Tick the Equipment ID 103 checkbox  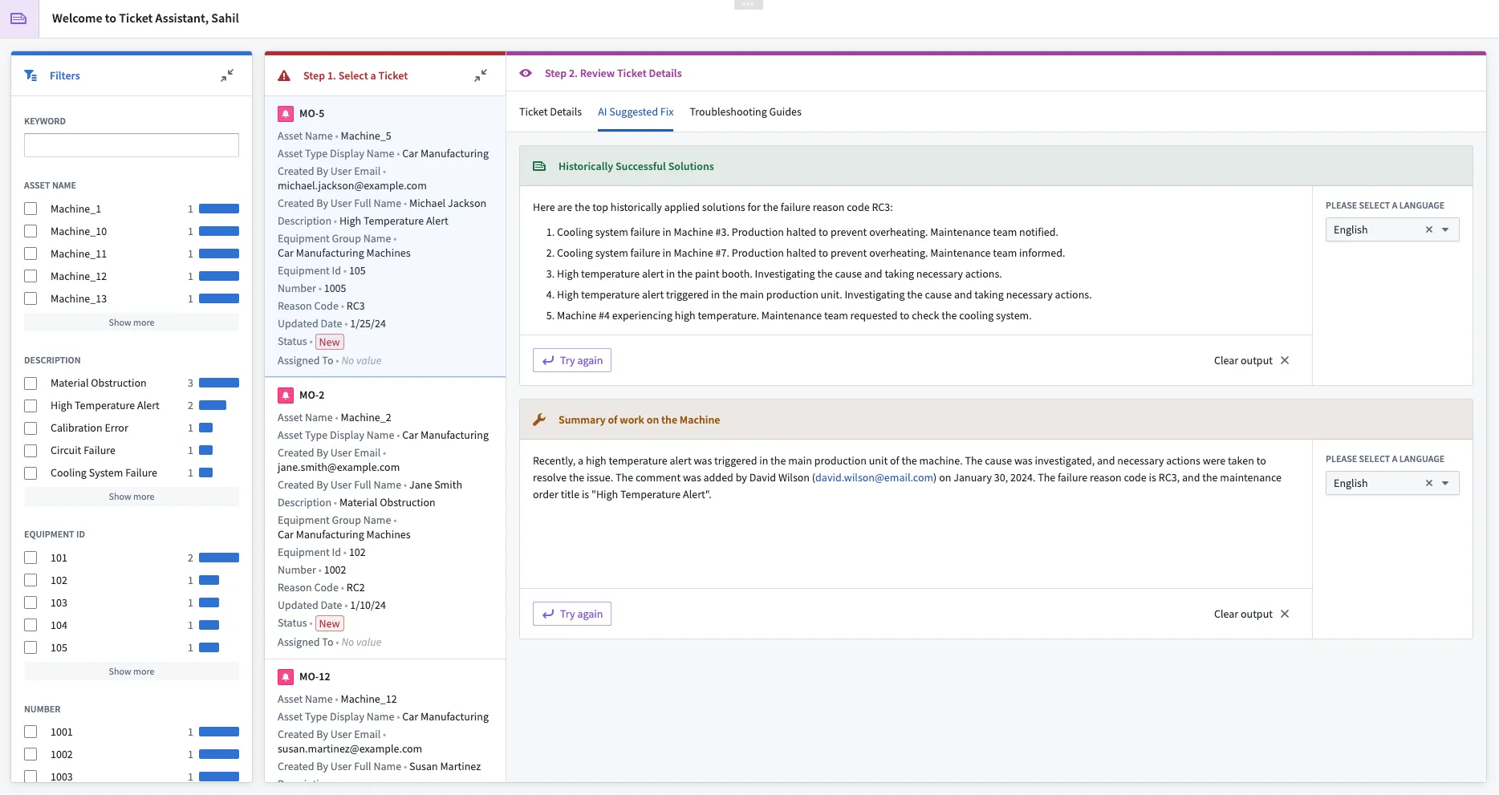point(30,603)
